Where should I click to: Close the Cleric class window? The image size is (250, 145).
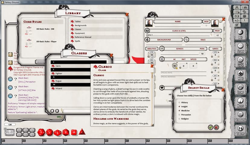tap(152, 66)
